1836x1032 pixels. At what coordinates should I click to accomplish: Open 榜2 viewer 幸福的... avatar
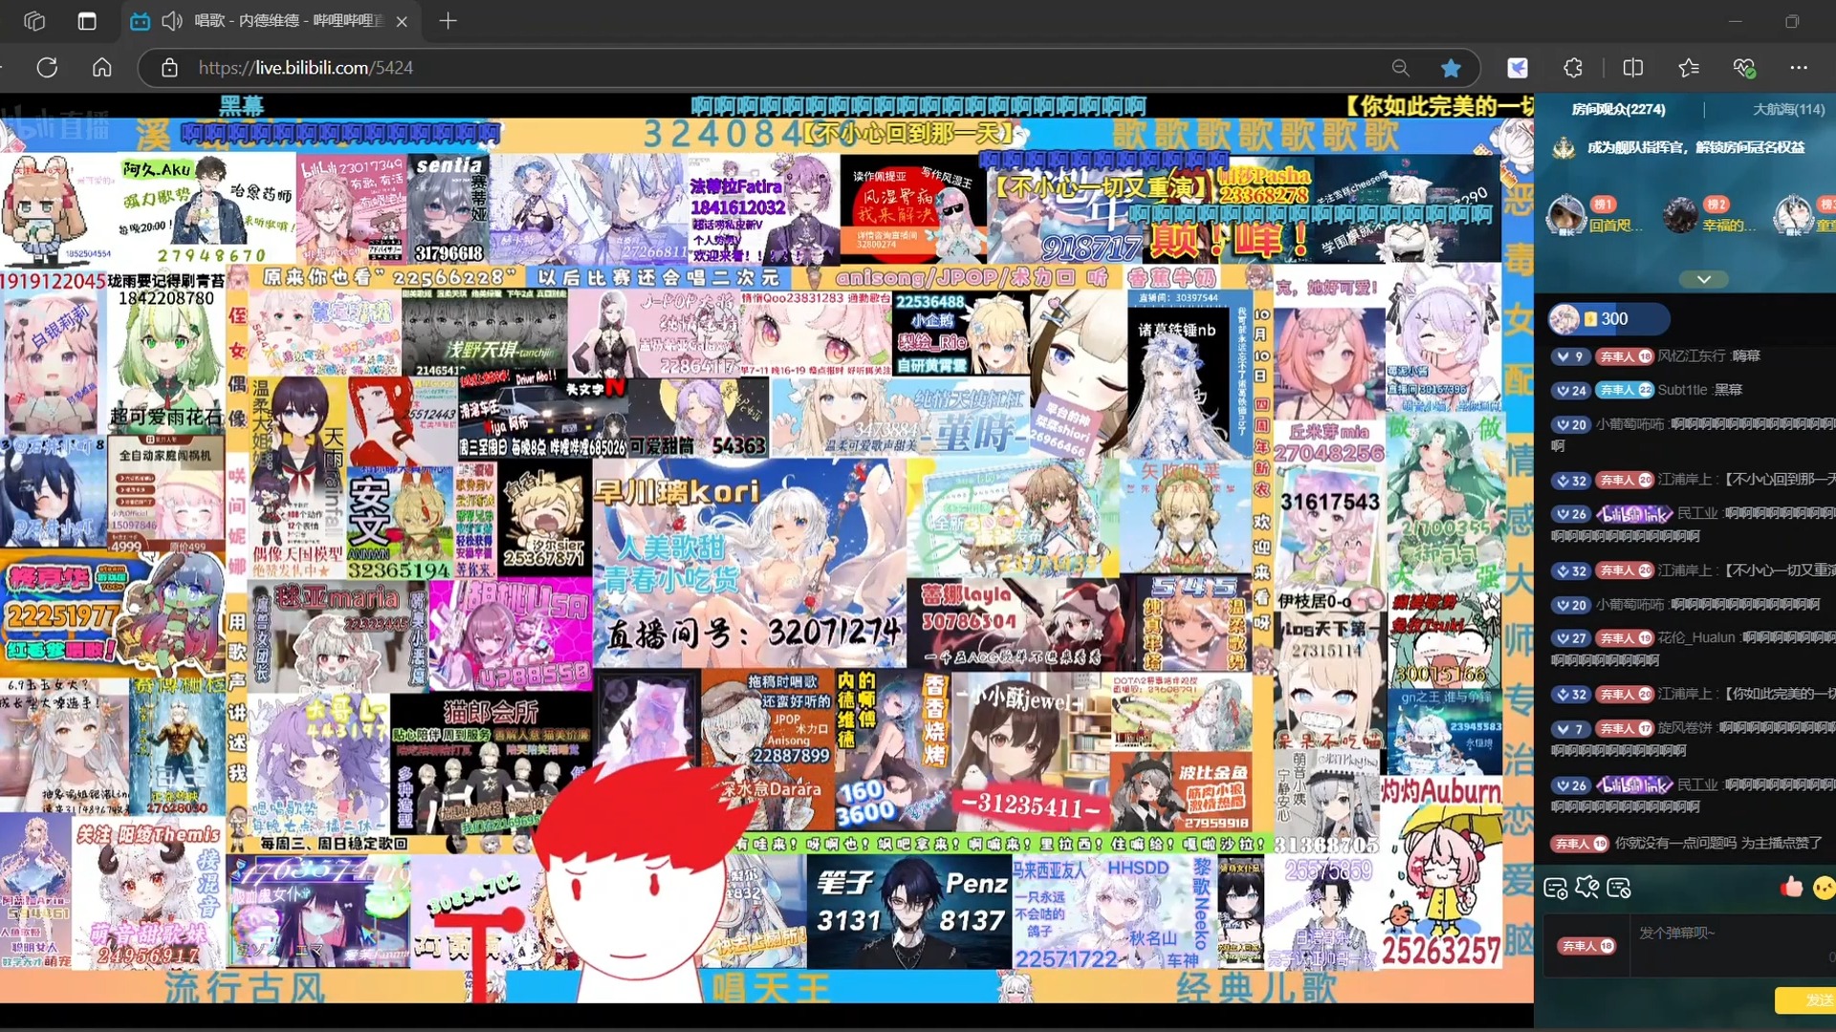pos(1680,214)
